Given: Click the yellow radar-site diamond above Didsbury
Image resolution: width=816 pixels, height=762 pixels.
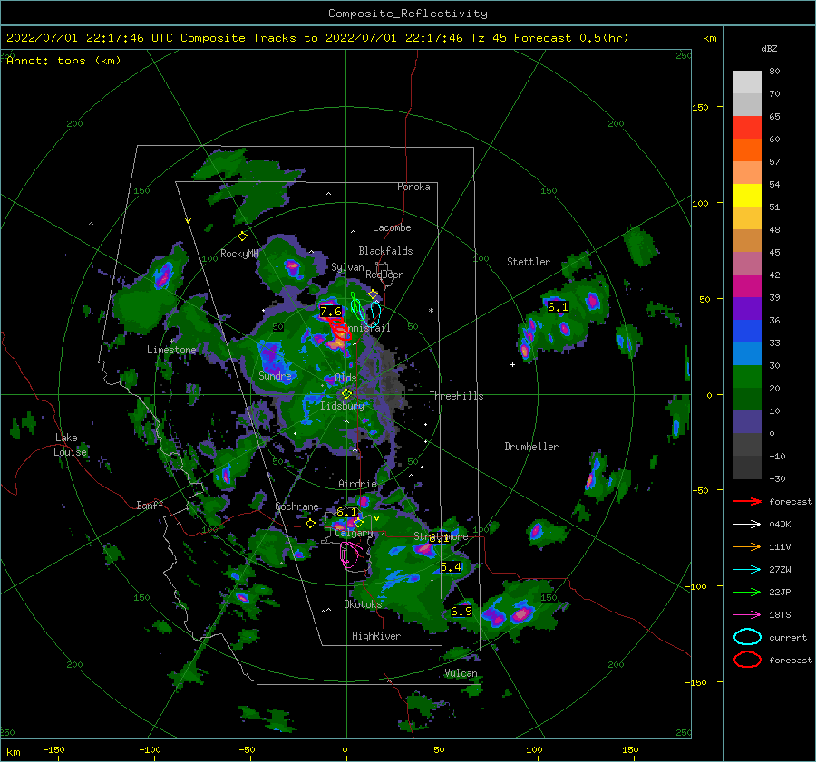Looking at the screenshot, I should coord(346,394).
